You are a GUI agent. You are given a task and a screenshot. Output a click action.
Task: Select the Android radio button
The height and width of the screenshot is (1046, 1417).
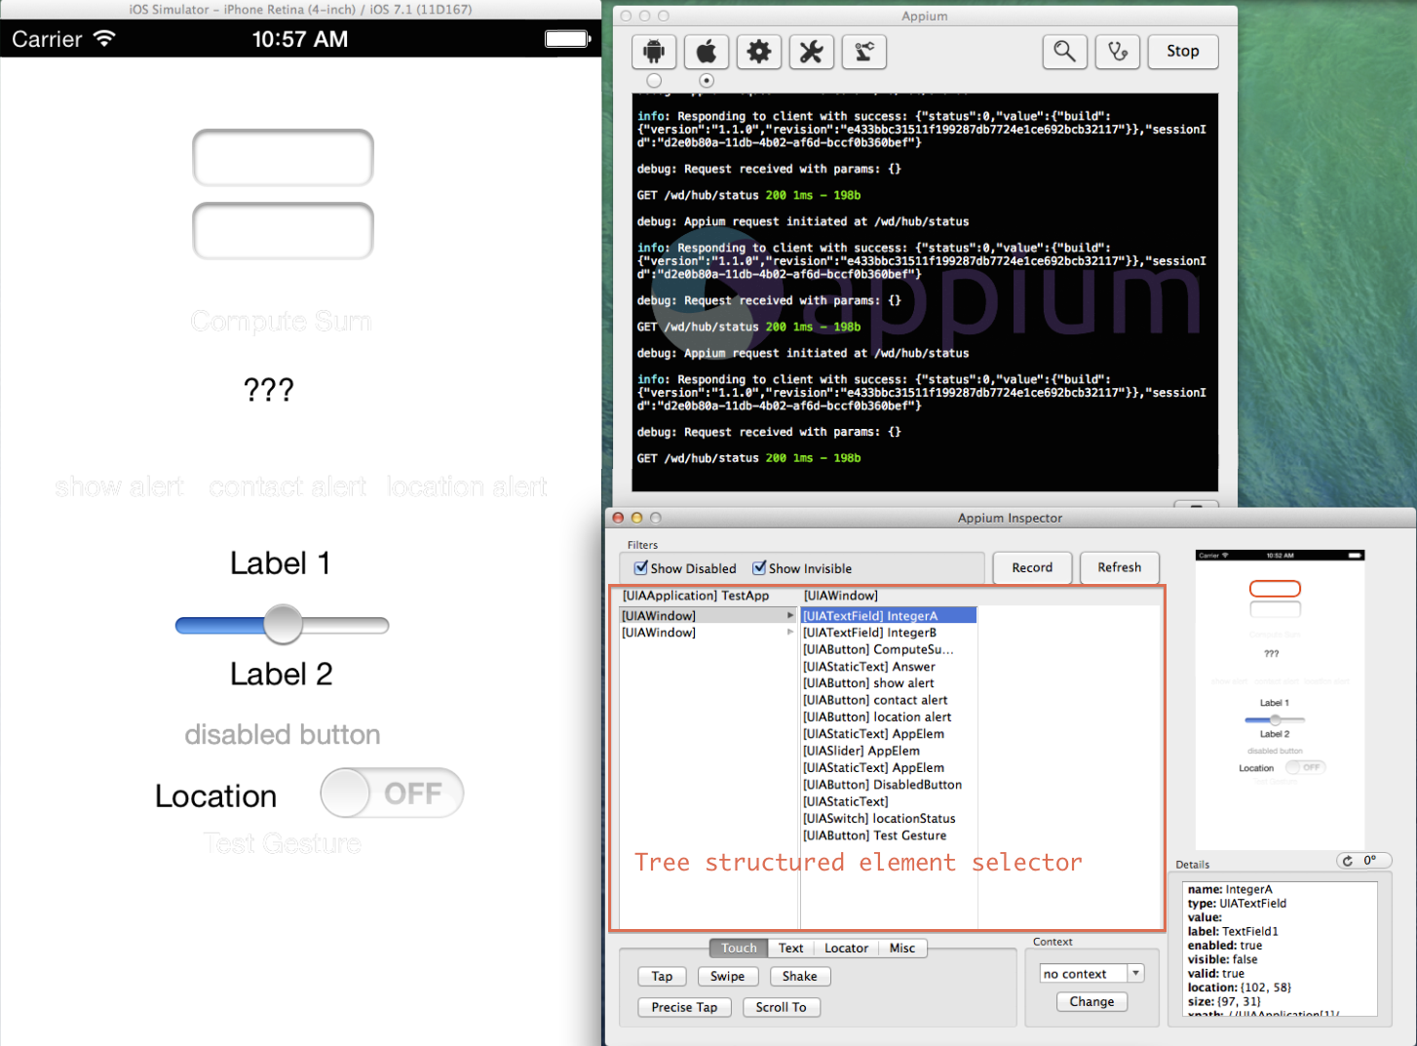point(654,81)
